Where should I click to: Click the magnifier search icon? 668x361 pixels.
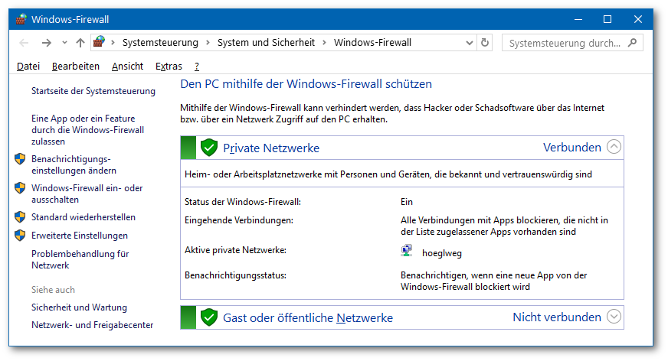point(632,42)
